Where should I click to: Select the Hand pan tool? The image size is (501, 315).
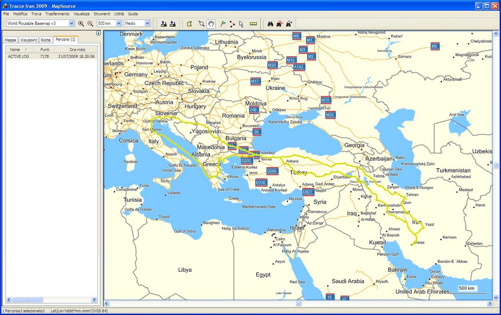tap(211, 24)
